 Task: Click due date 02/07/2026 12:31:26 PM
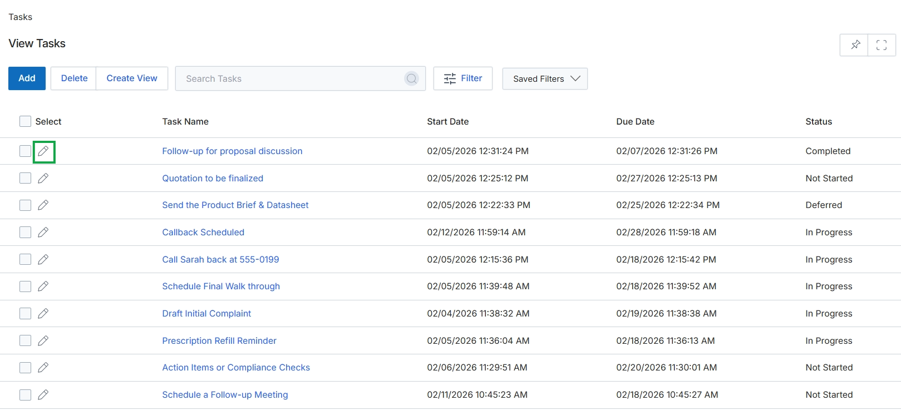pyautogui.click(x=667, y=151)
